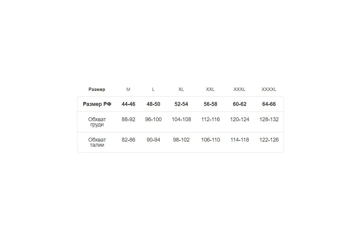Click the "Размер" header label
361x240 pixels.
tap(97, 89)
